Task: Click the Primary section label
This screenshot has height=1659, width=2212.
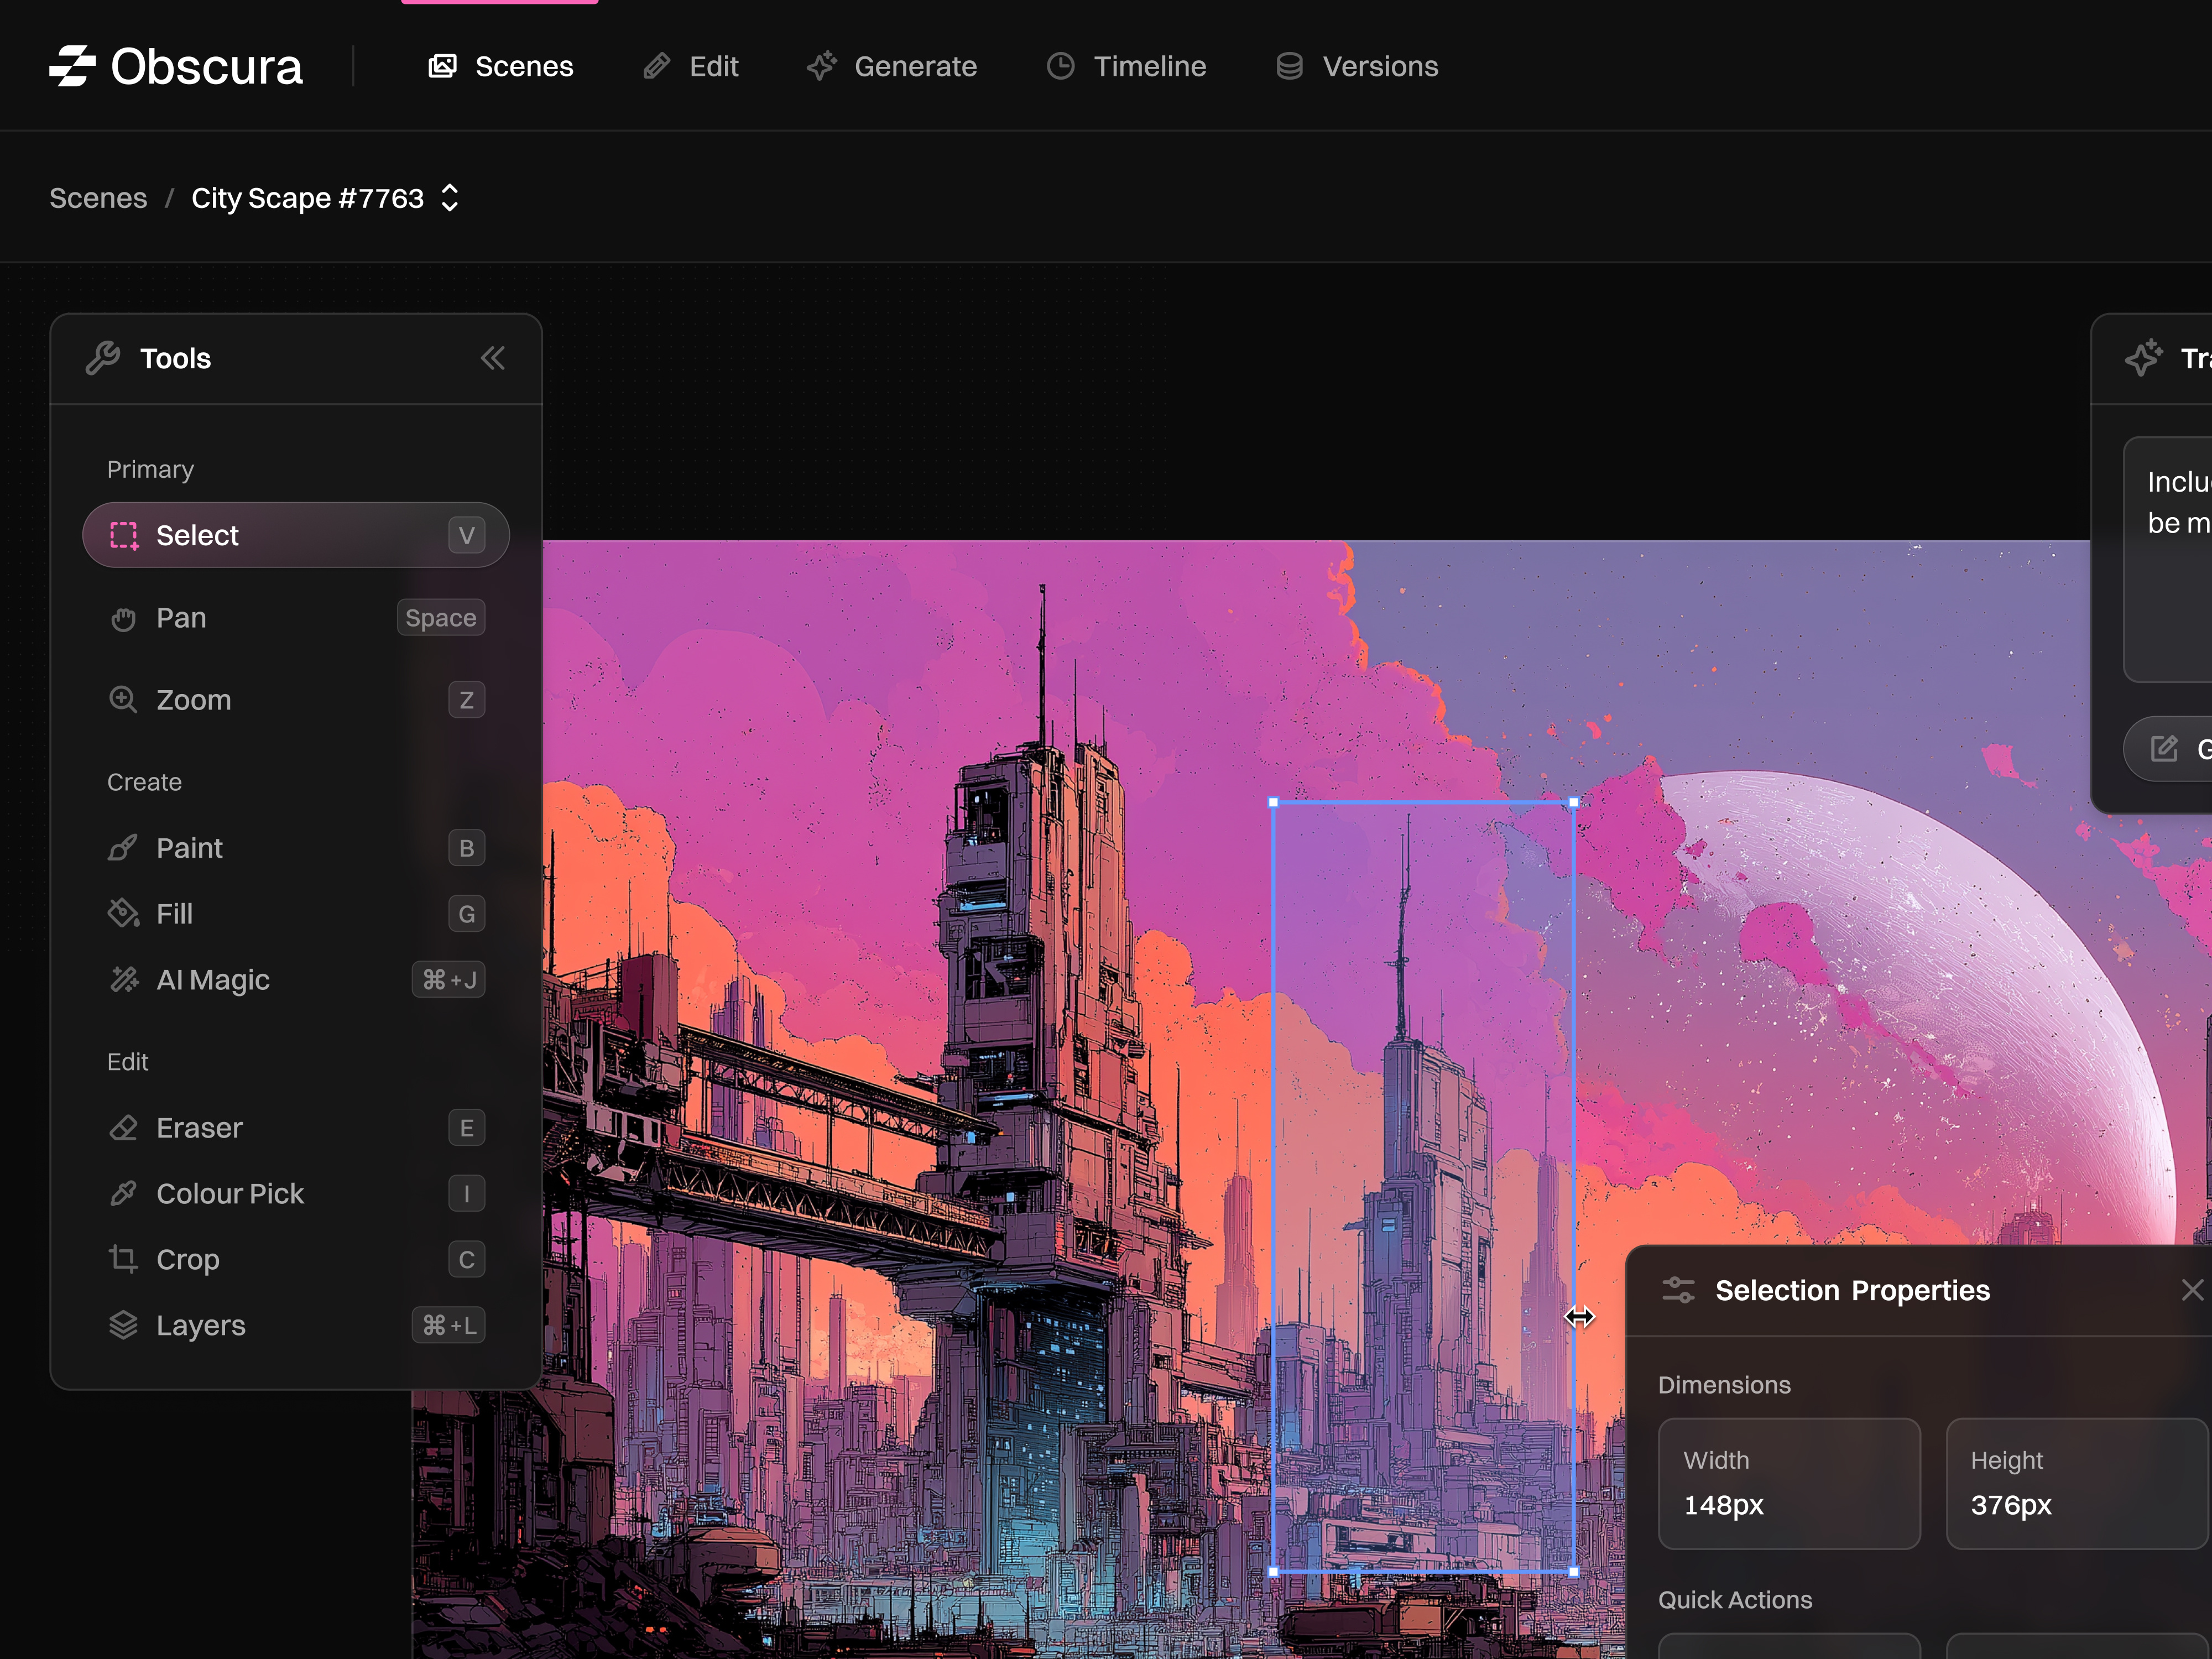Action: coord(150,470)
